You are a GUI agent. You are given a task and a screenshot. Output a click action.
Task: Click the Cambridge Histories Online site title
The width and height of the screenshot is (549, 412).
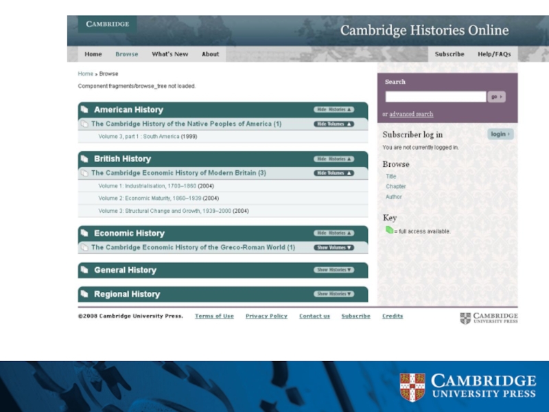pos(424,30)
